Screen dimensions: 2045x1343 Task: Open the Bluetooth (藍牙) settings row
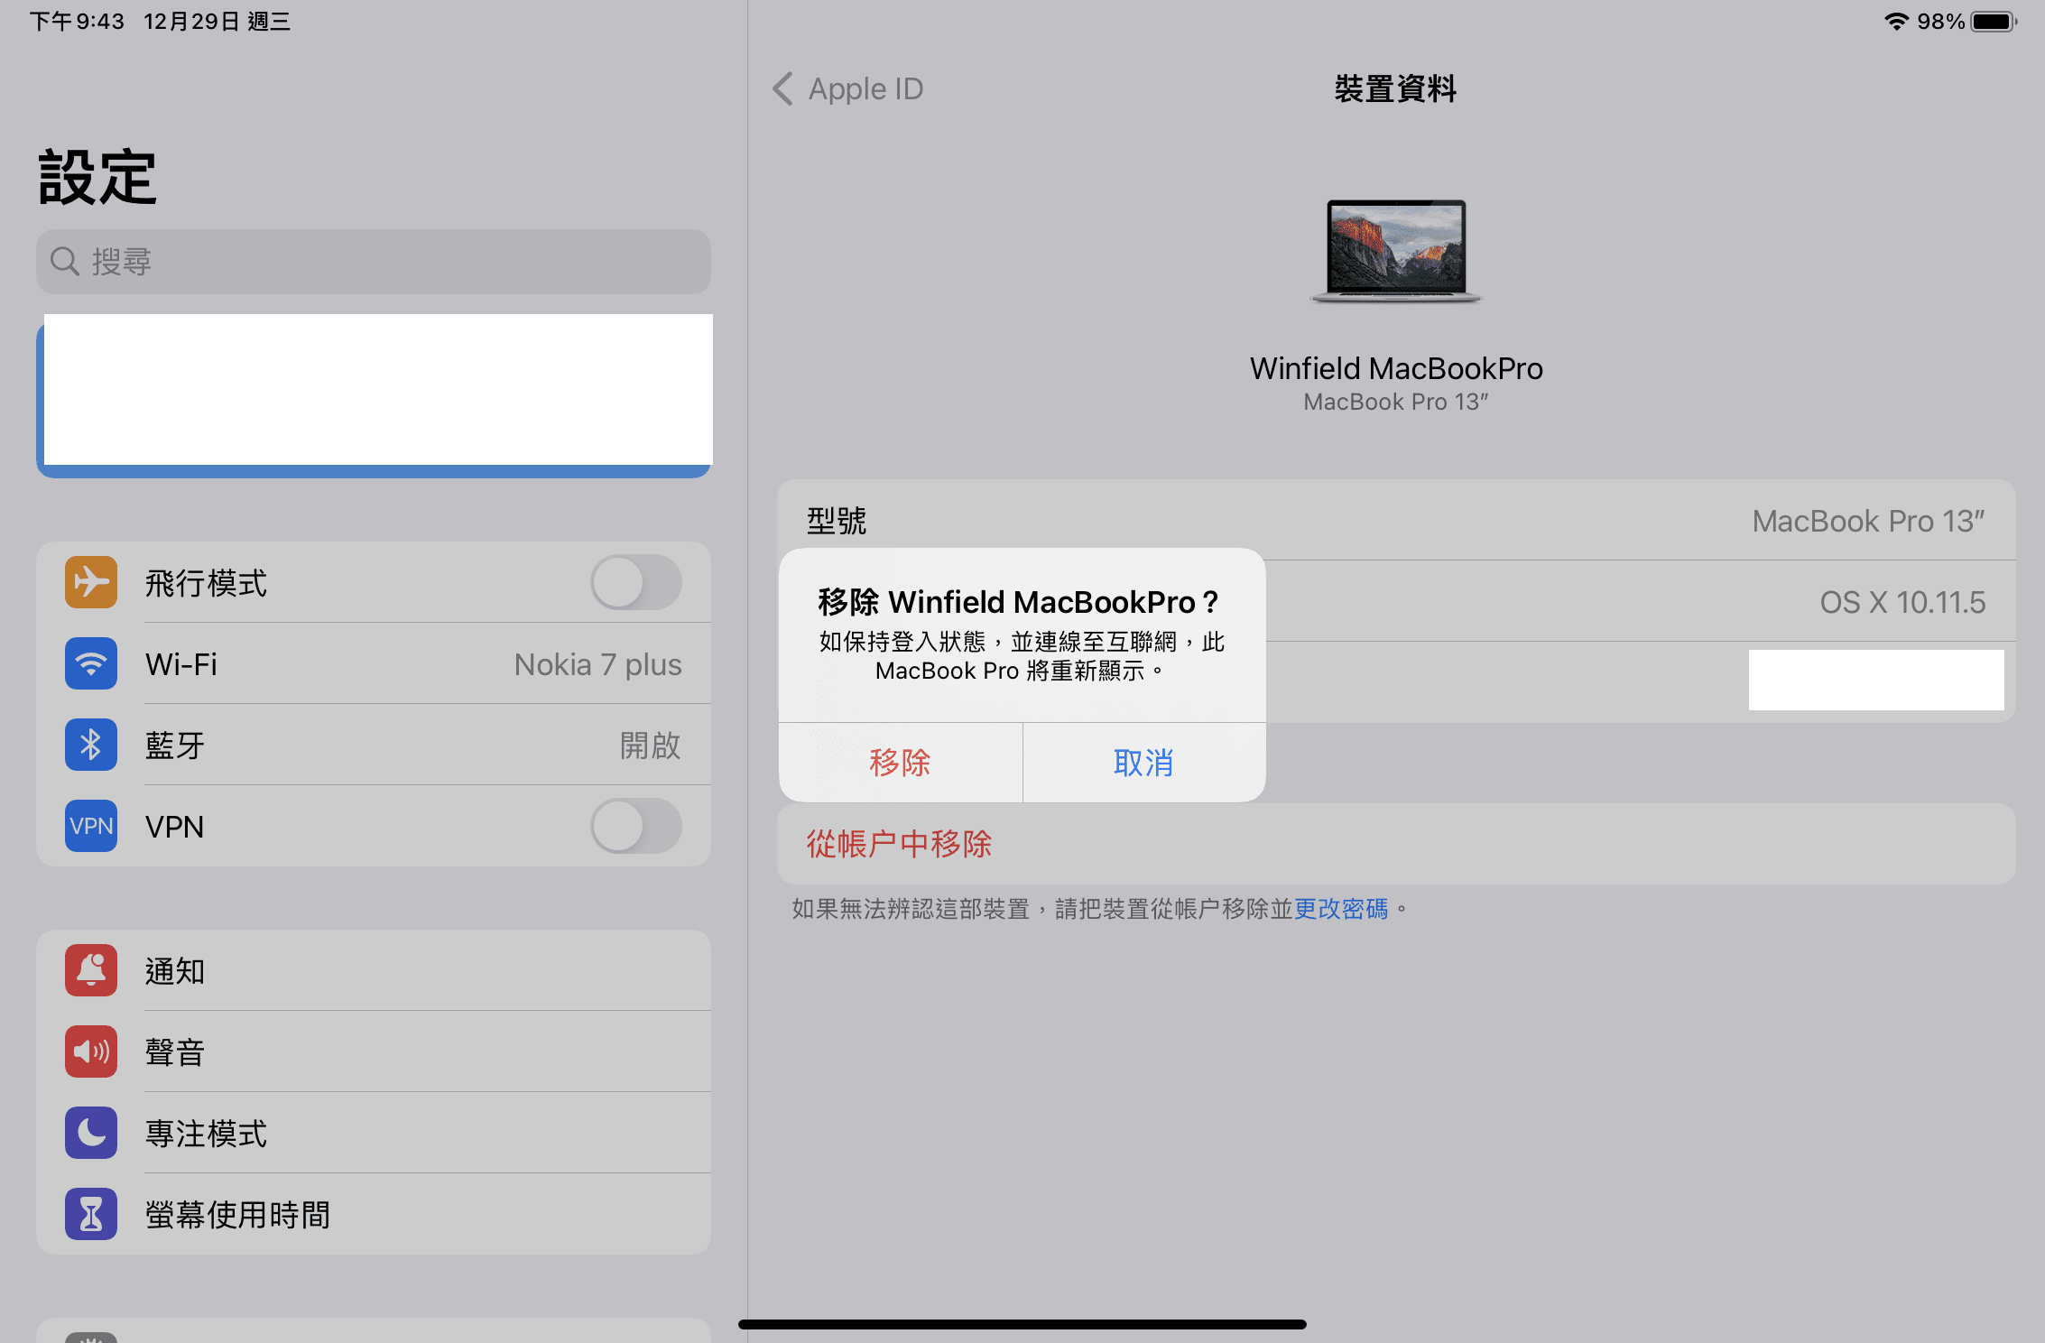coord(374,745)
